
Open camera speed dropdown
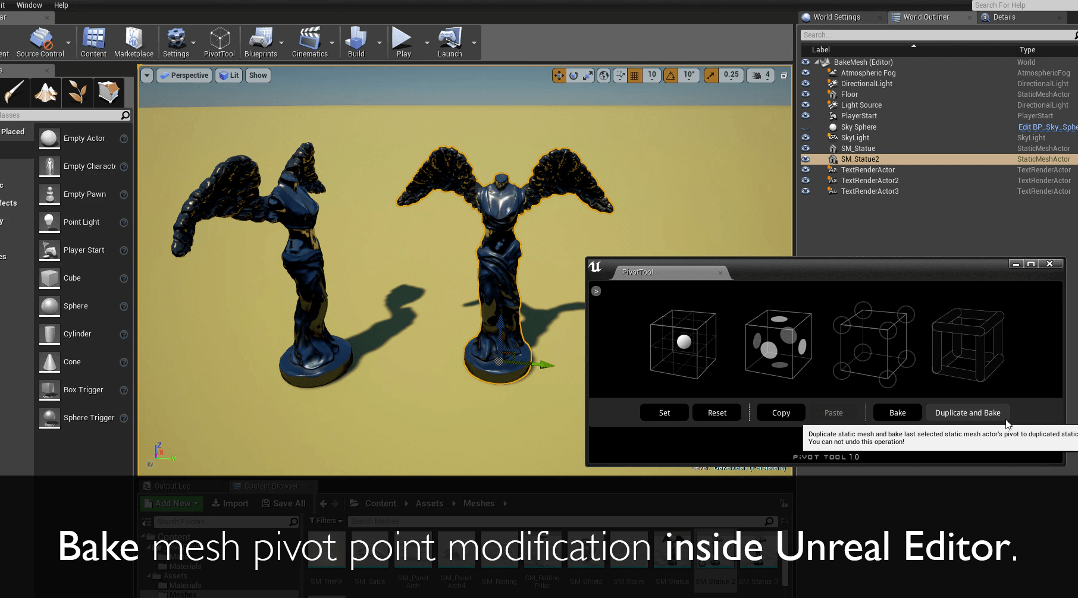click(761, 75)
